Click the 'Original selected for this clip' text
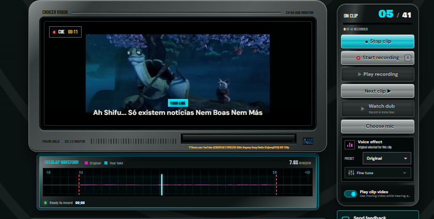 pos(375,147)
